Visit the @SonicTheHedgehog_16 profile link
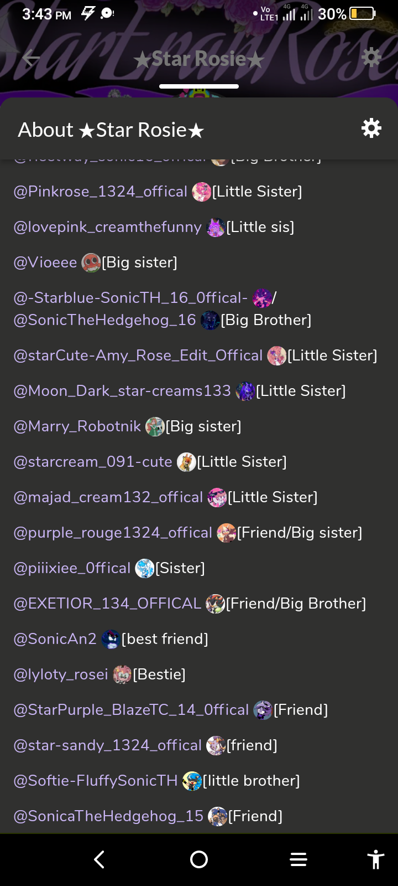Image resolution: width=398 pixels, height=886 pixels. click(104, 320)
